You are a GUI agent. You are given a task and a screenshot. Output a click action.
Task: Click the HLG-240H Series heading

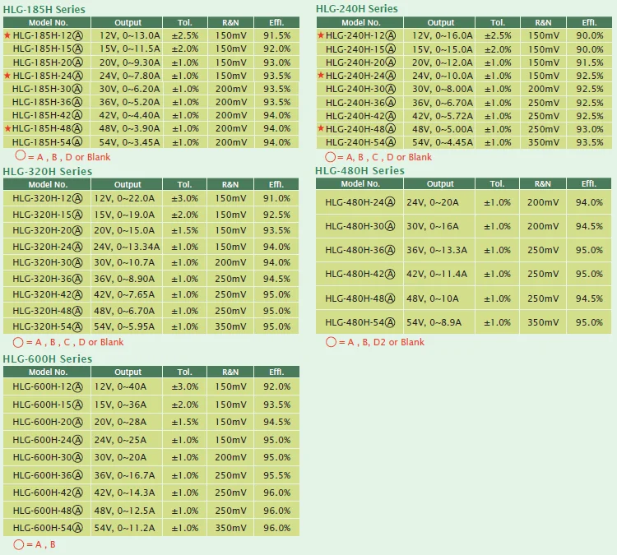click(x=357, y=9)
